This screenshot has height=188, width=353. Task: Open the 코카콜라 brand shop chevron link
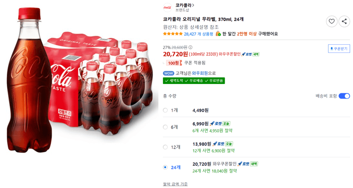point(185,5)
